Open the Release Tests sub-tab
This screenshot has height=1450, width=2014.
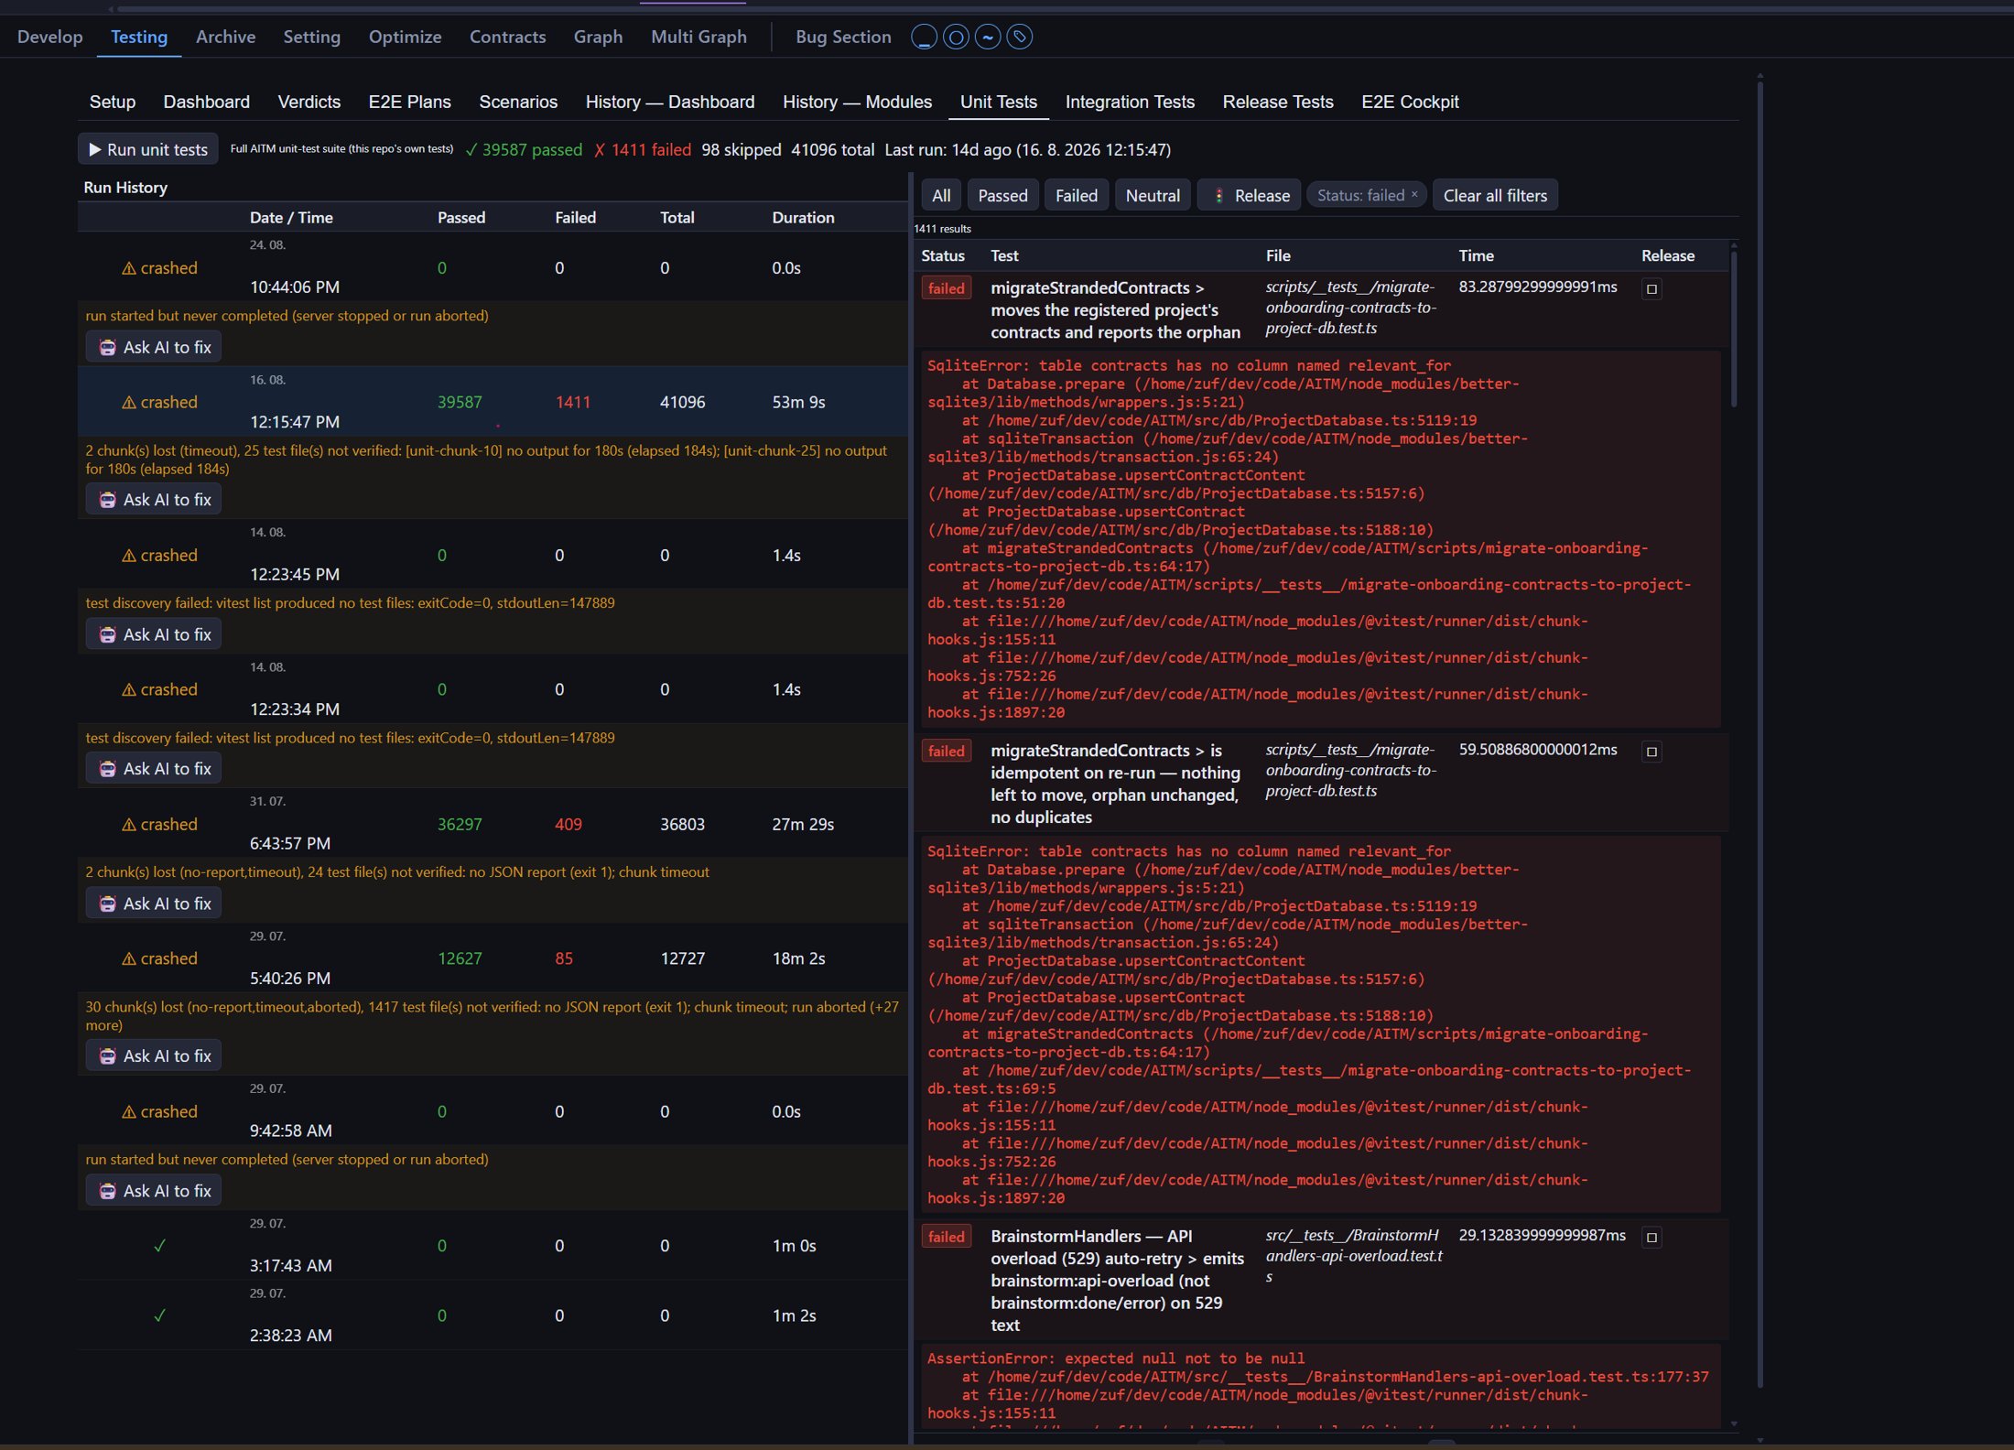tap(1277, 102)
